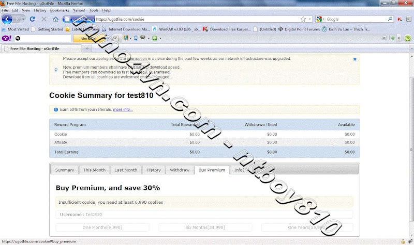Click the ugotfile.com site identity button
Image resolution: width=414 pixels, height=245 pixels.
(79, 19)
